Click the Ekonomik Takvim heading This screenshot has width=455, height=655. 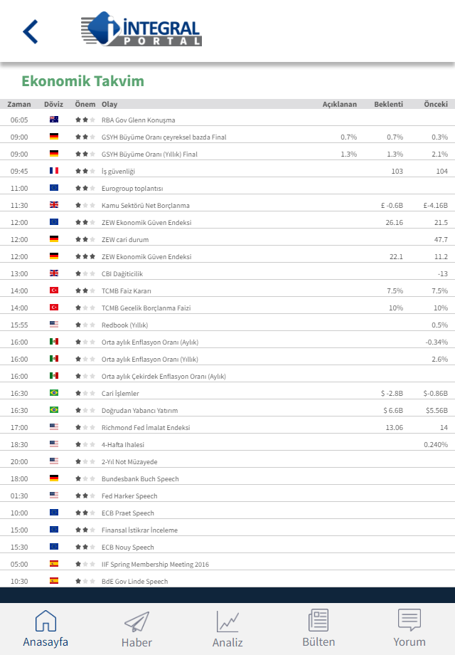(82, 81)
